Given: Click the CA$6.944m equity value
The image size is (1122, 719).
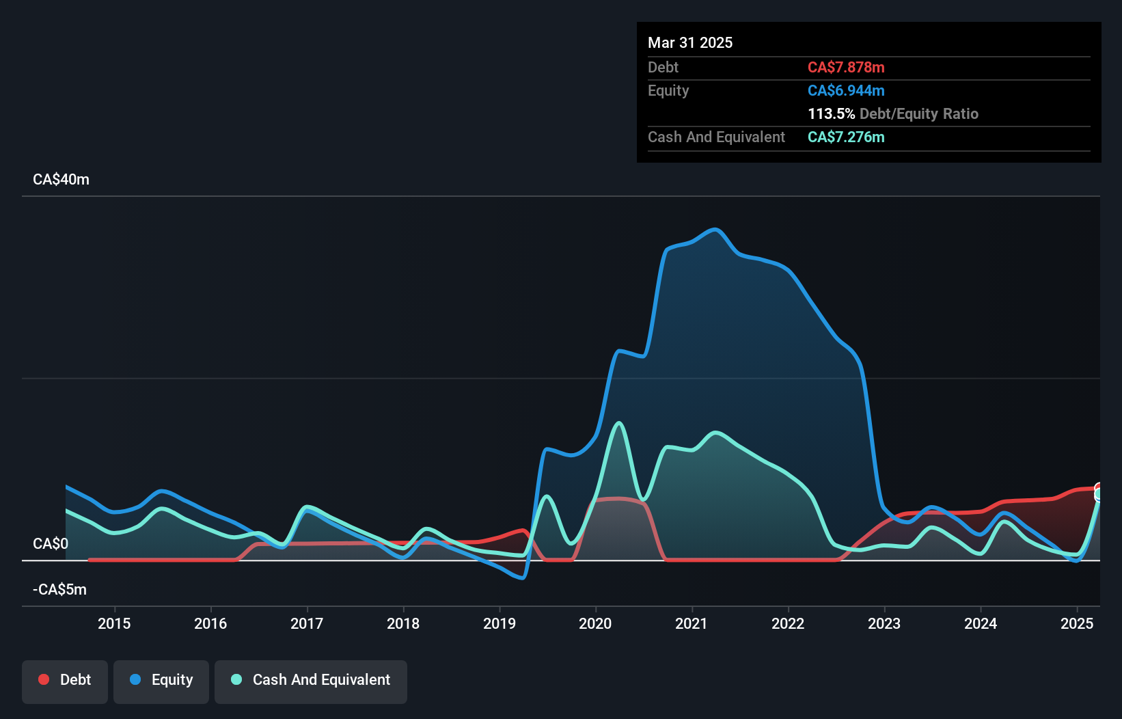Looking at the screenshot, I should 846,90.
